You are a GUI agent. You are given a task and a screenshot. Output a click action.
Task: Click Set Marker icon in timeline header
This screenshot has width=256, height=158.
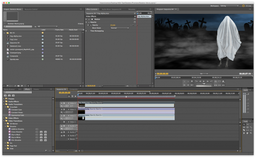click(x=75, y=96)
